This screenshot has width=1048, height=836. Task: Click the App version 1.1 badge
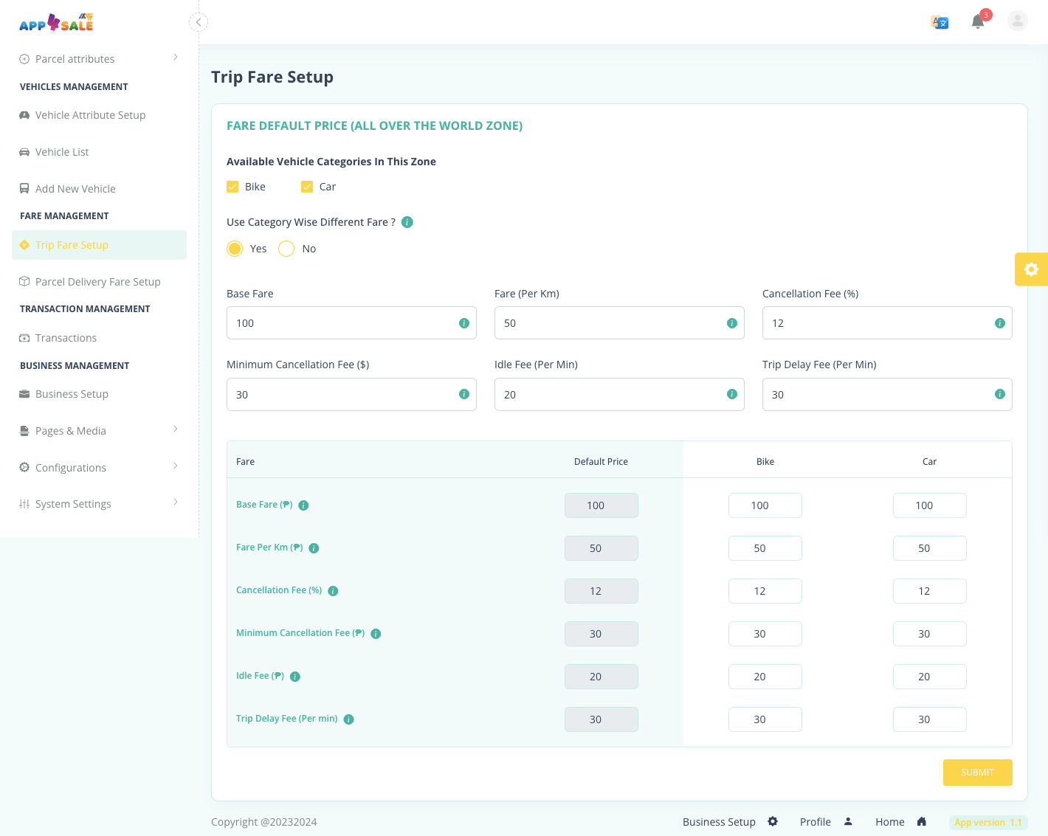click(988, 822)
